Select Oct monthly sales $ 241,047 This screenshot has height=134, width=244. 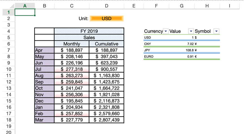tap(71, 88)
